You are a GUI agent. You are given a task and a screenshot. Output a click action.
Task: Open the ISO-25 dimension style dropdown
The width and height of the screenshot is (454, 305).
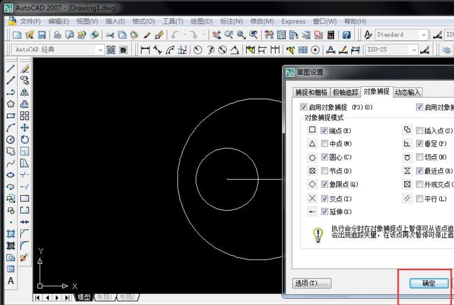[x=414, y=50]
